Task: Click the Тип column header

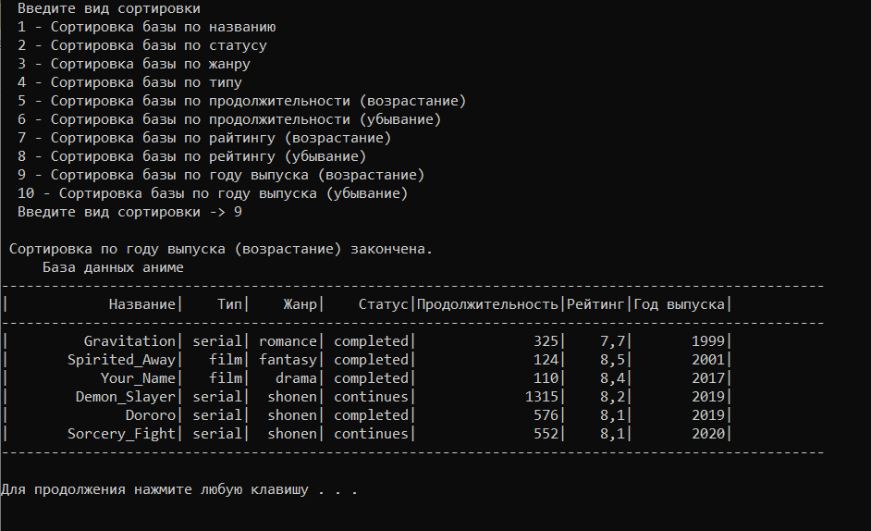Action: tap(229, 304)
